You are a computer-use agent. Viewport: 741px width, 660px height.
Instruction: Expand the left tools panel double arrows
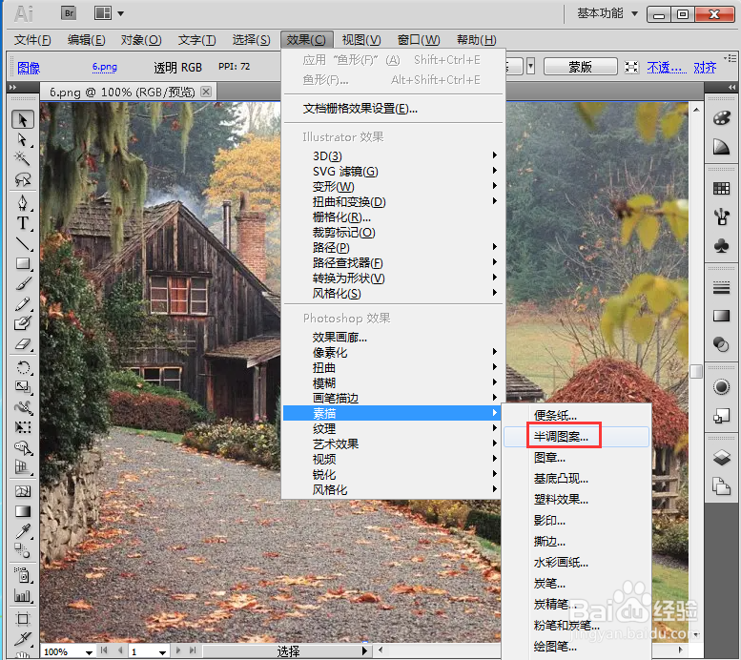[12, 88]
